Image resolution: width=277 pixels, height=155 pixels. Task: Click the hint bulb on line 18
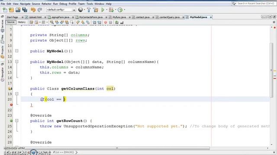(10, 89)
